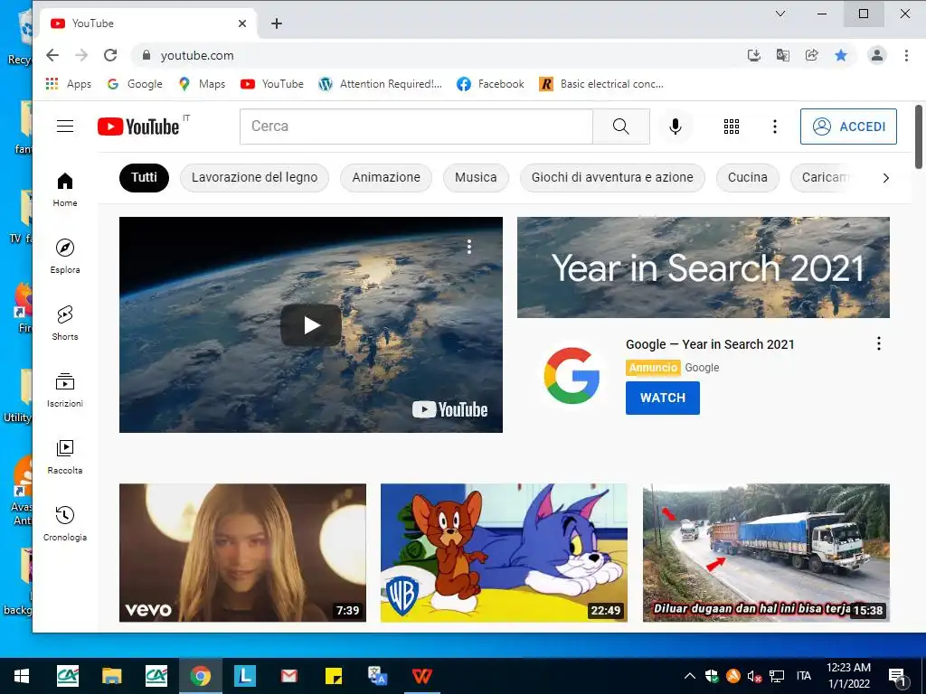
Task: Open File Explorer from taskbar
Action: point(111,676)
